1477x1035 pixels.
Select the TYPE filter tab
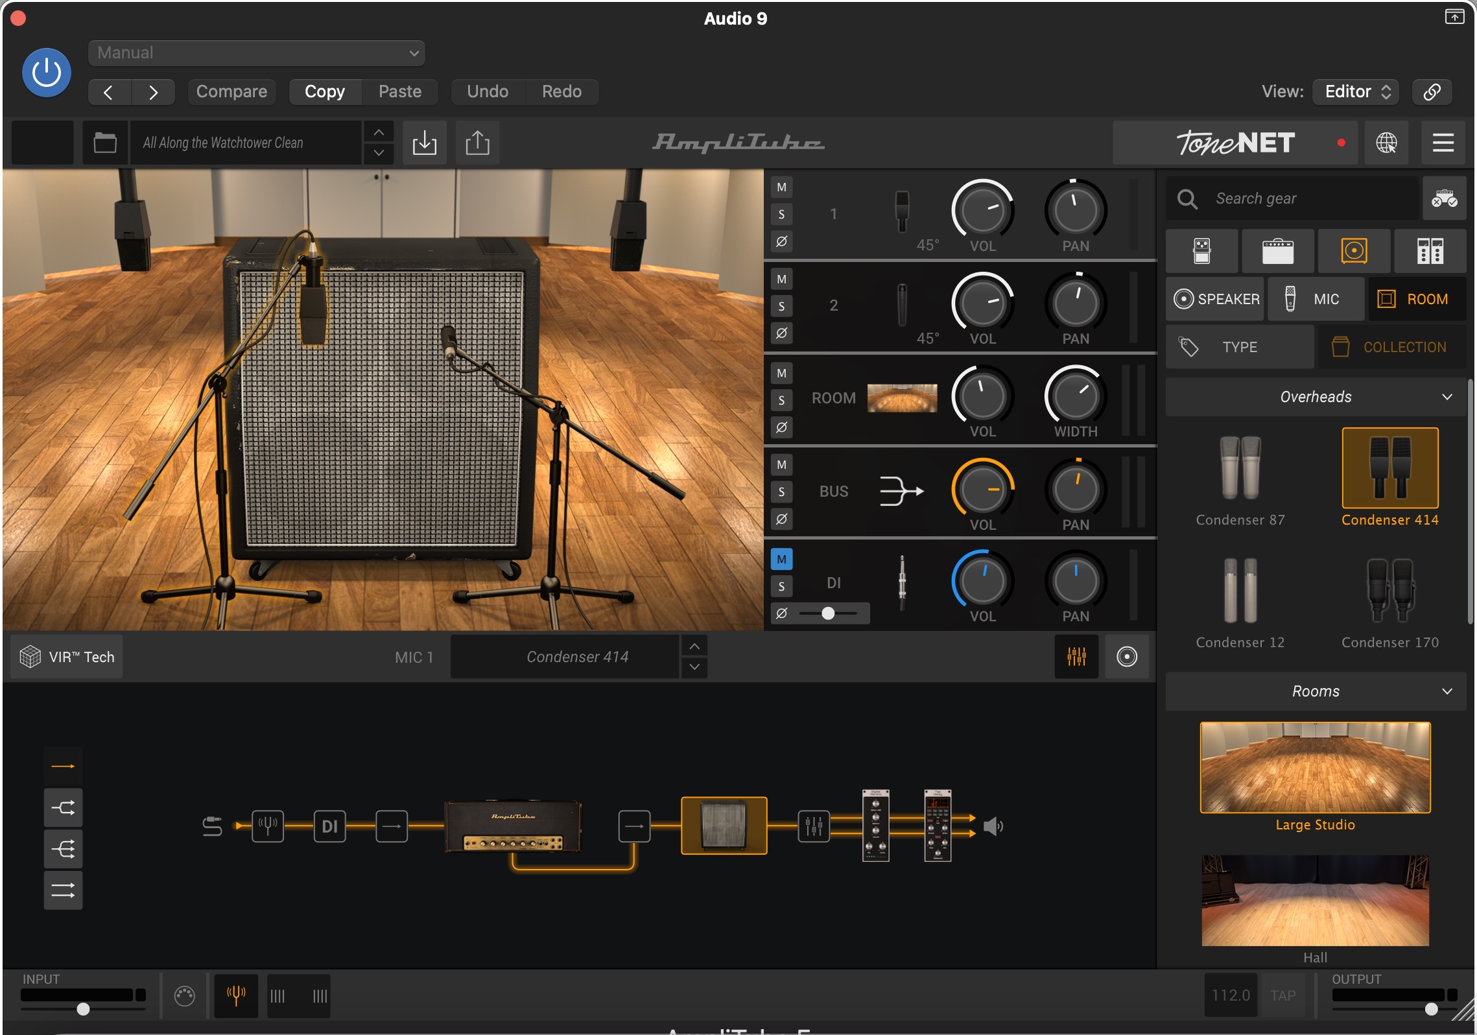pyautogui.click(x=1240, y=347)
